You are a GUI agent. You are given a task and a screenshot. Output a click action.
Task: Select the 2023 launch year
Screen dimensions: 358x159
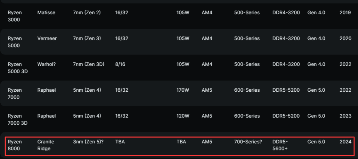click(346, 116)
